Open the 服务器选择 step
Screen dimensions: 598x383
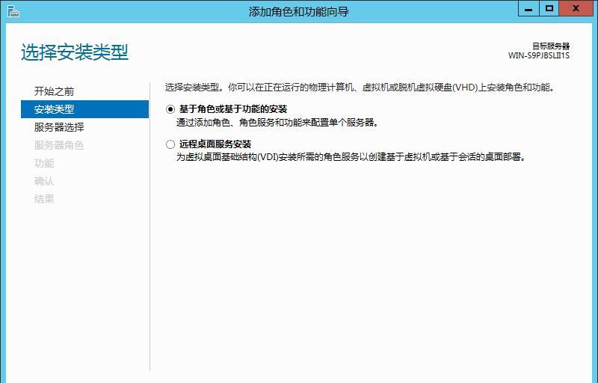click(59, 127)
